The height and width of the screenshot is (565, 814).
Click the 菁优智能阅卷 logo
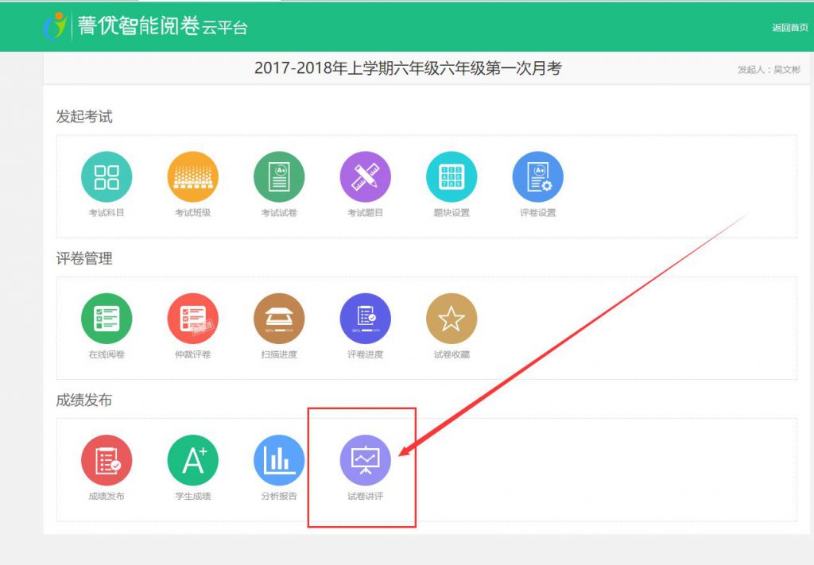click(145, 25)
